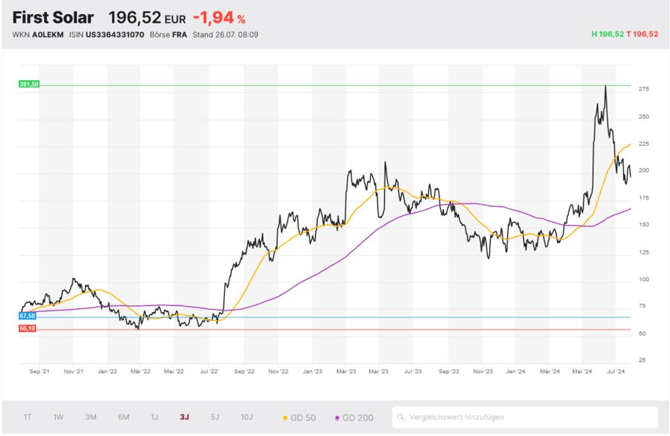Screen dimensions: 670x436
Task: Click the Vergleichswert hinzufügen search field
Action: point(525,417)
